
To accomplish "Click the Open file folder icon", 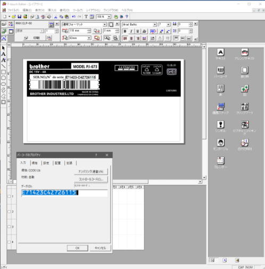I will 14,17.
